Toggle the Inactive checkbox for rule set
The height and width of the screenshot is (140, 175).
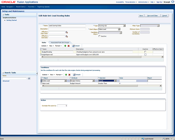(100, 36)
